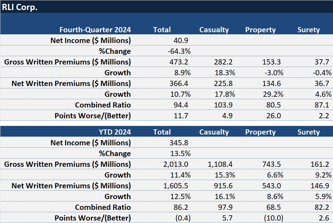The width and height of the screenshot is (333, 223).
Task: Select total gross written premiums 473.2
Action: [x=179, y=62]
